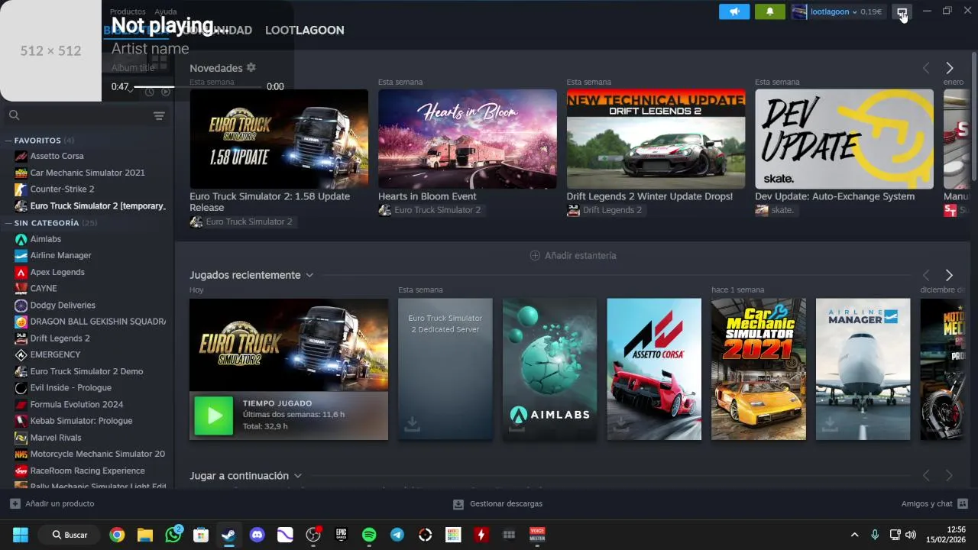The width and height of the screenshot is (978, 550).
Task: Open Spotify from the taskbar
Action: coord(369,535)
